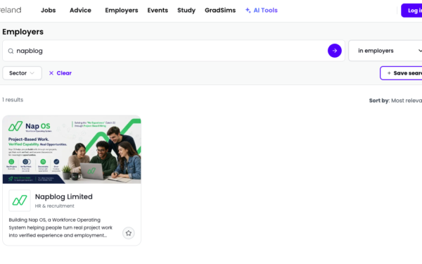This screenshot has height=264, width=422.
Task: Open the Sector filter dropdown
Action: pos(22,73)
